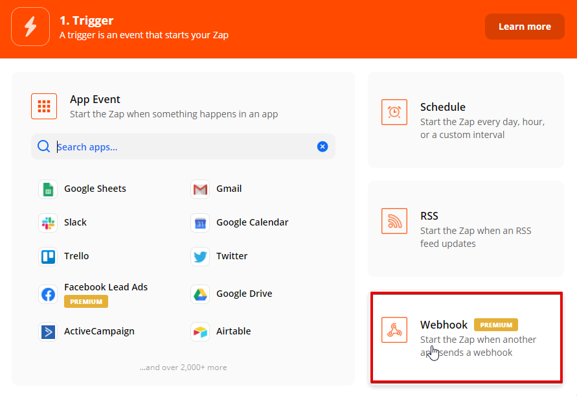Select the Trello app icon

click(48, 257)
